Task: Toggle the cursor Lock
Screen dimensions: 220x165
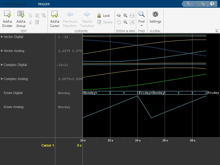Action: (103, 16)
